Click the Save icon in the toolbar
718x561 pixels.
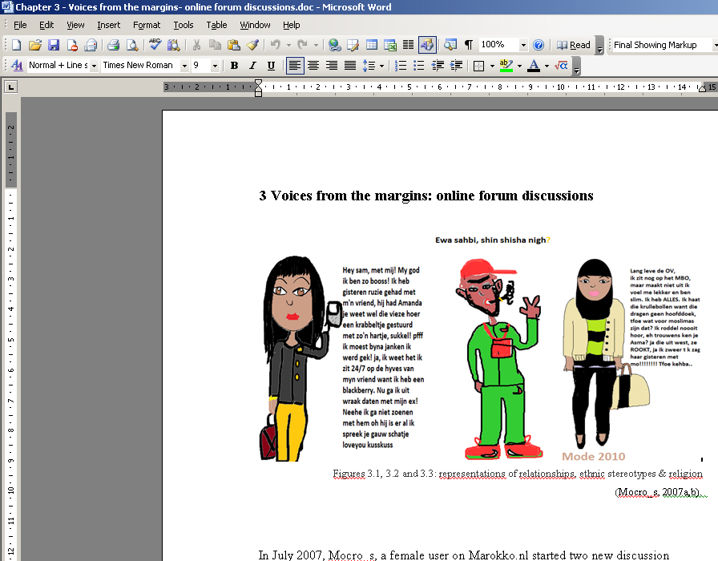[54, 45]
